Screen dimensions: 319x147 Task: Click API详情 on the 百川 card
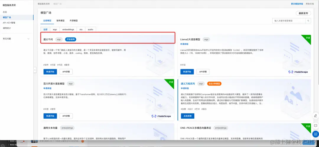click(x=66, y=116)
